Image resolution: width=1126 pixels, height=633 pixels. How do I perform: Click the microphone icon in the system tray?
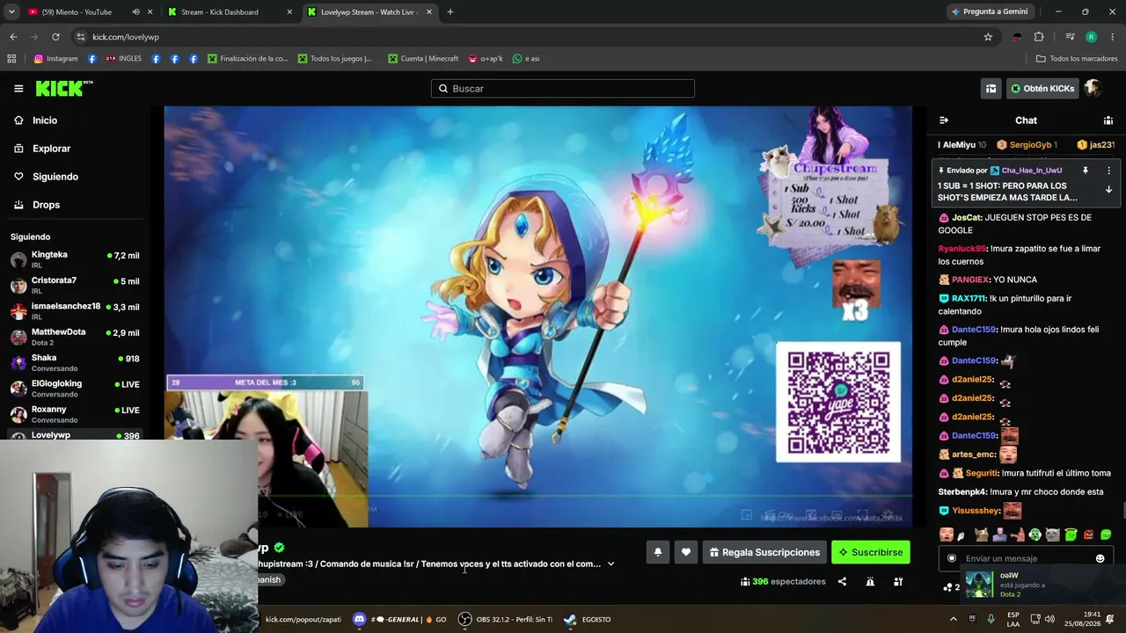coord(991,619)
